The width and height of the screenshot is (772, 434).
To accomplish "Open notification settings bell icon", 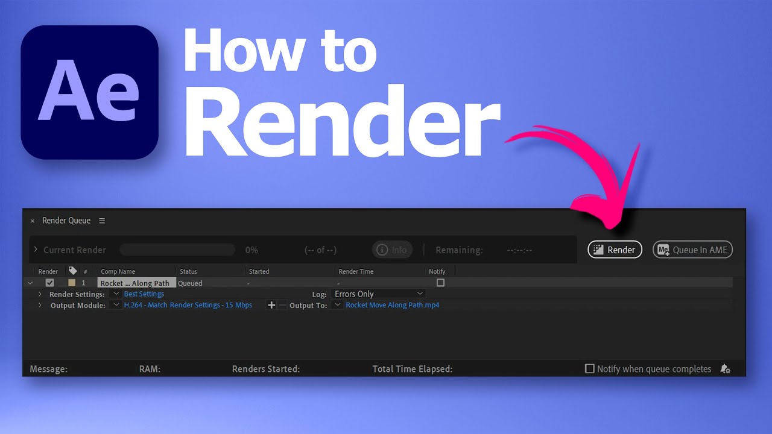I will 725,369.
